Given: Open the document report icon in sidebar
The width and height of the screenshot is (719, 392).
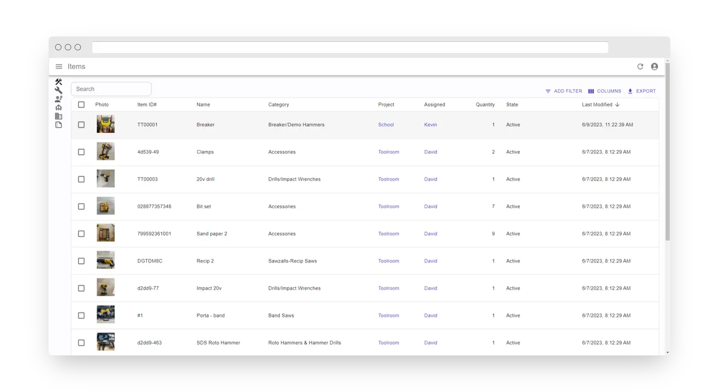Looking at the screenshot, I should [x=58, y=125].
